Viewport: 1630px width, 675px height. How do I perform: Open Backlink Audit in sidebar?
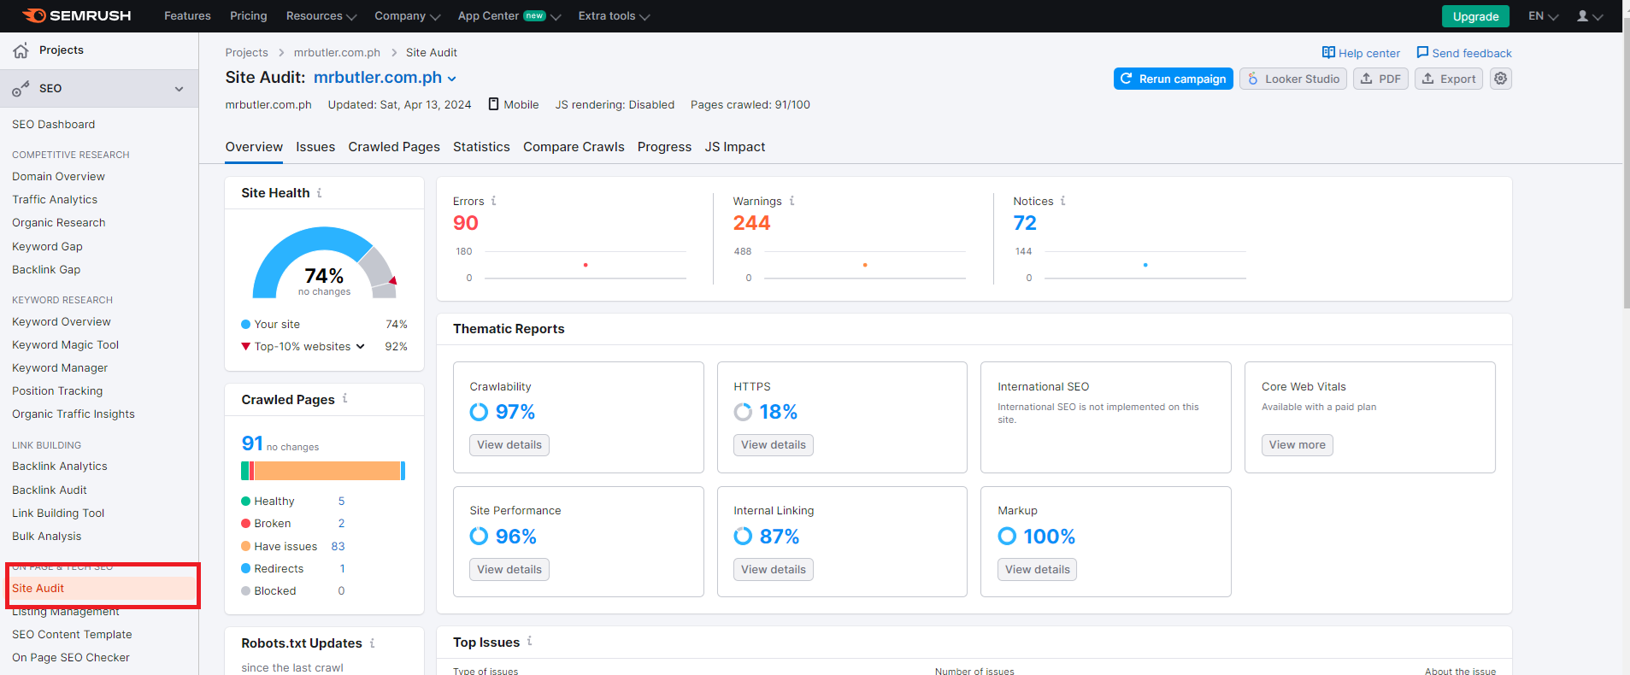[50, 490]
